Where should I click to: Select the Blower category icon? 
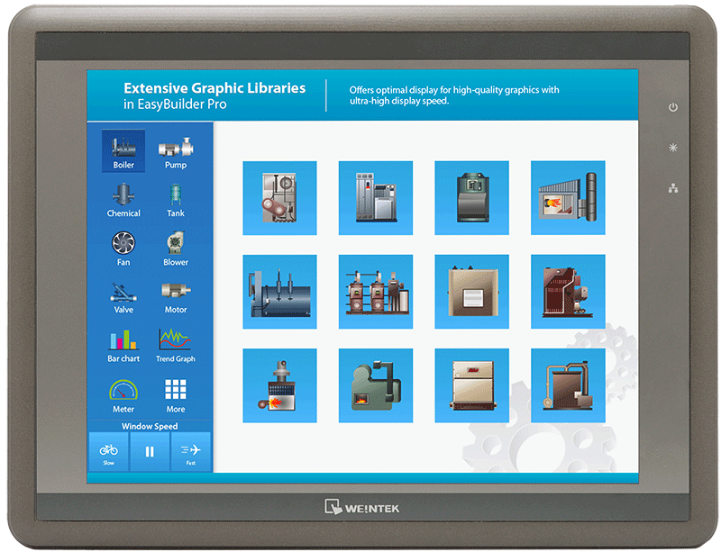click(x=176, y=248)
